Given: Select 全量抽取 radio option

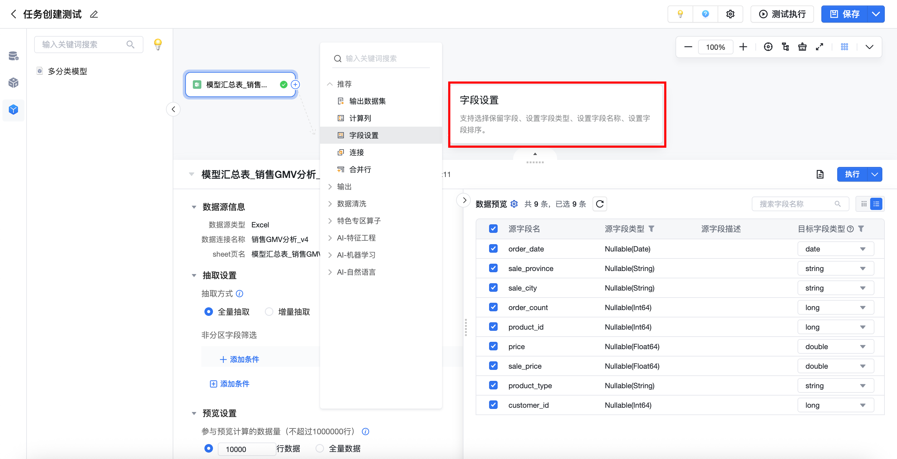Looking at the screenshot, I should point(208,312).
